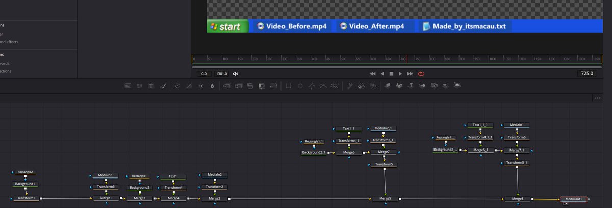
Task: Select the Merge5 node
Action: (385, 199)
